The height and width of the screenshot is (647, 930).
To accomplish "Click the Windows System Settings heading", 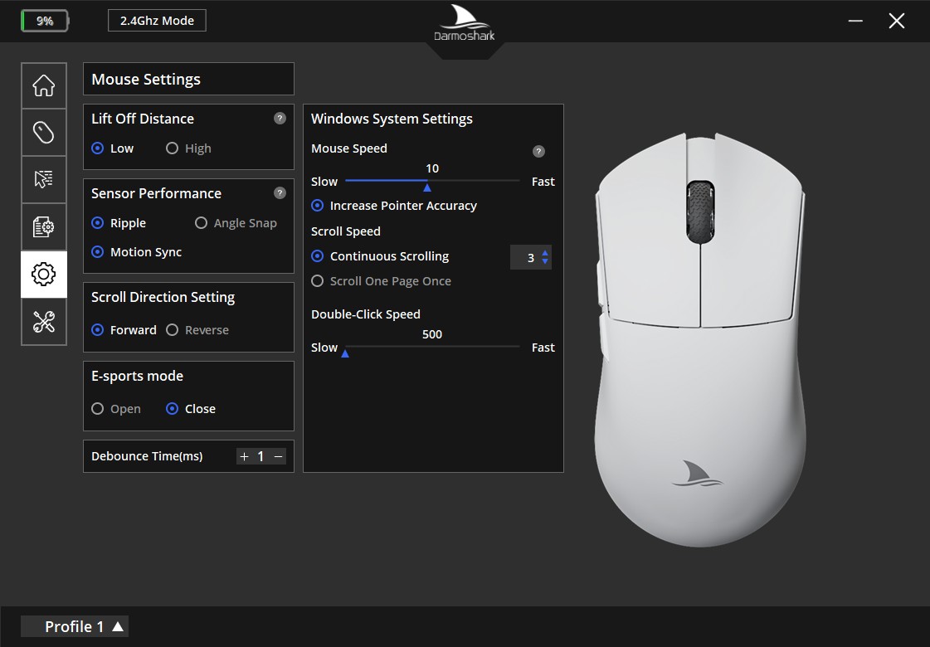I will (392, 119).
